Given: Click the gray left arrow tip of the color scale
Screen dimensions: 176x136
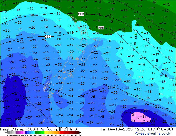Looking at the screenshot, I should (6, 133).
